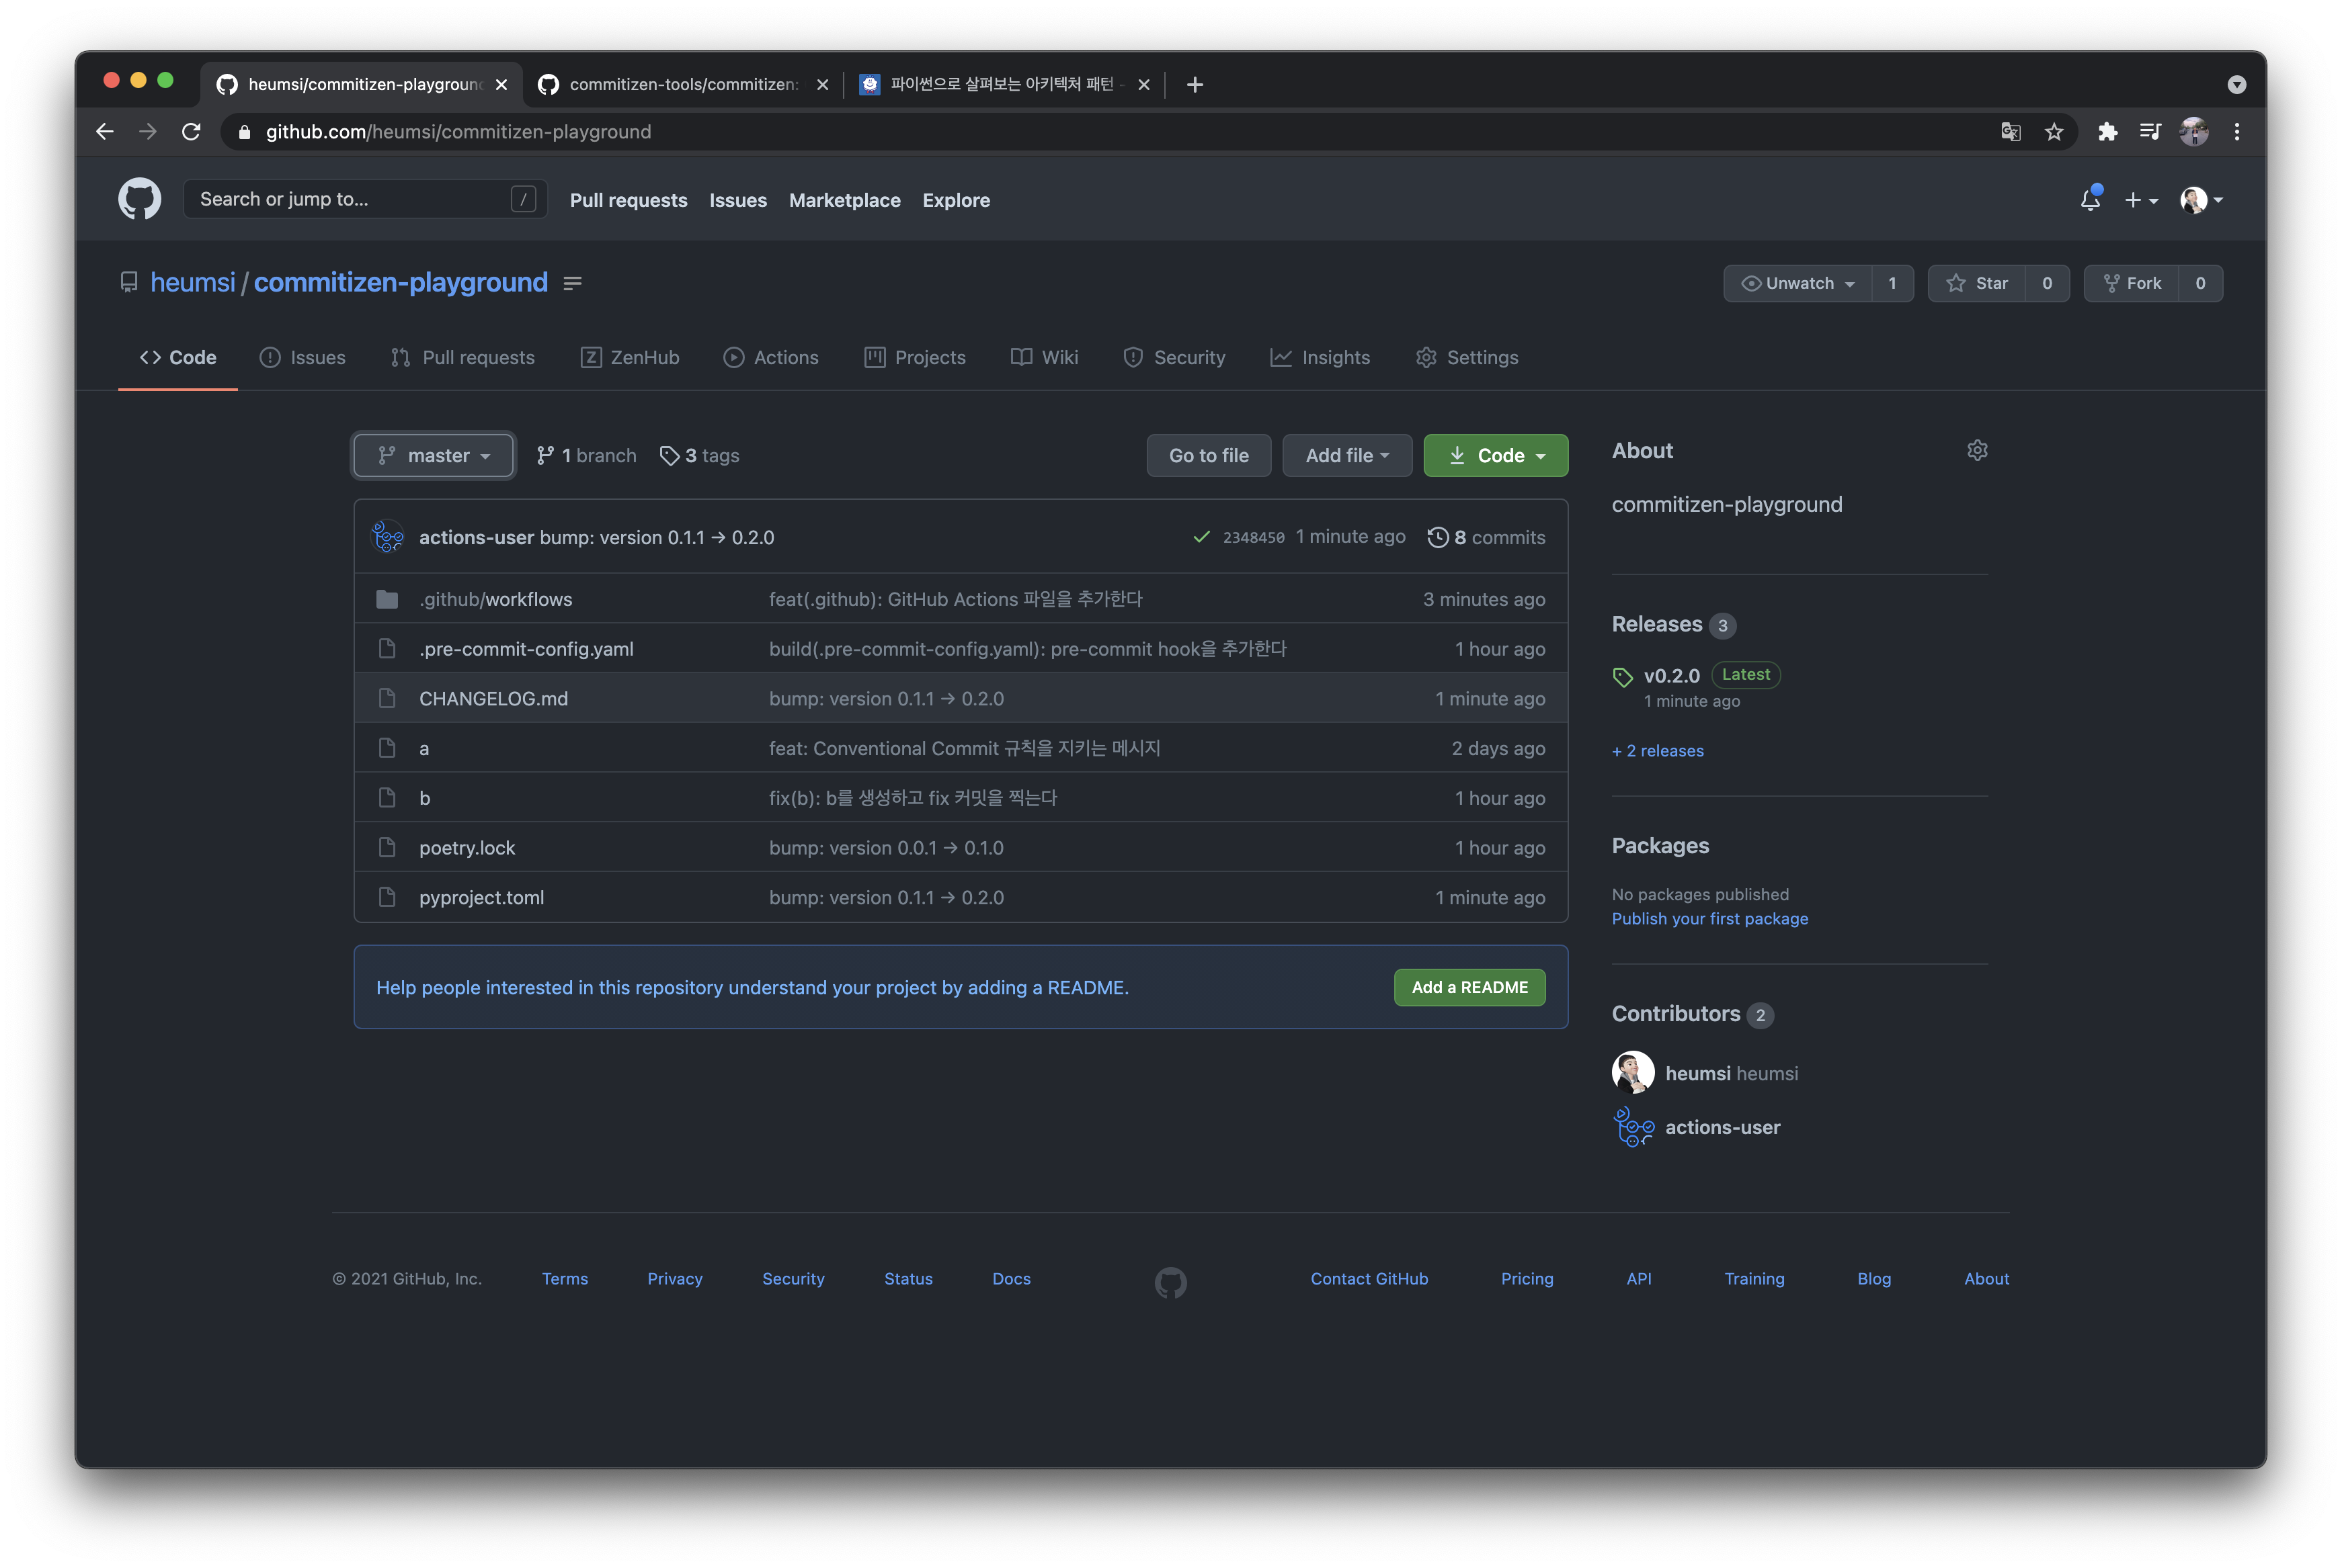Open the + 2 releases link
2342x1568 pixels.
point(1658,751)
